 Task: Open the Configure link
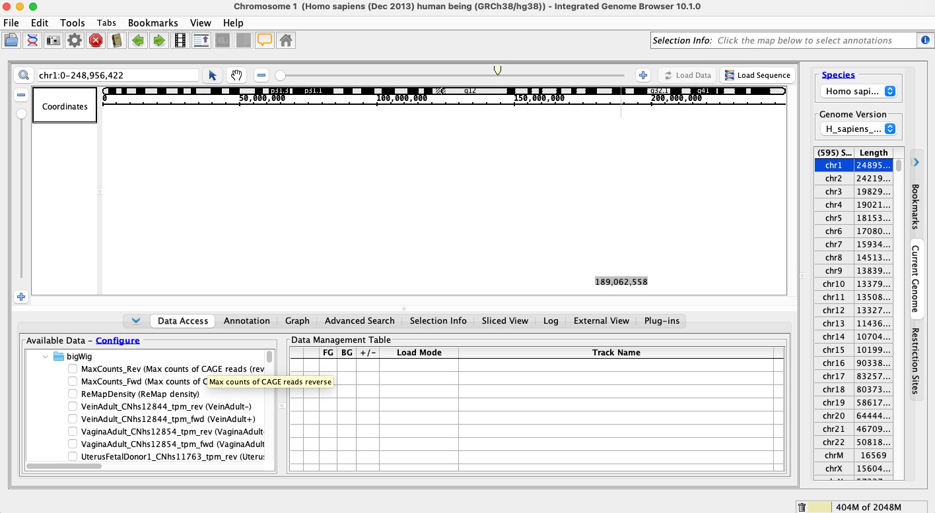(x=118, y=340)
